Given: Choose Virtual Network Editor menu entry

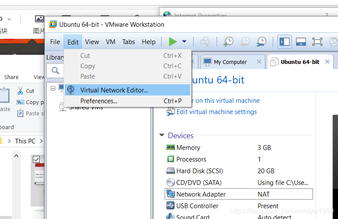Looking at the screenshot, I should 128,90.
